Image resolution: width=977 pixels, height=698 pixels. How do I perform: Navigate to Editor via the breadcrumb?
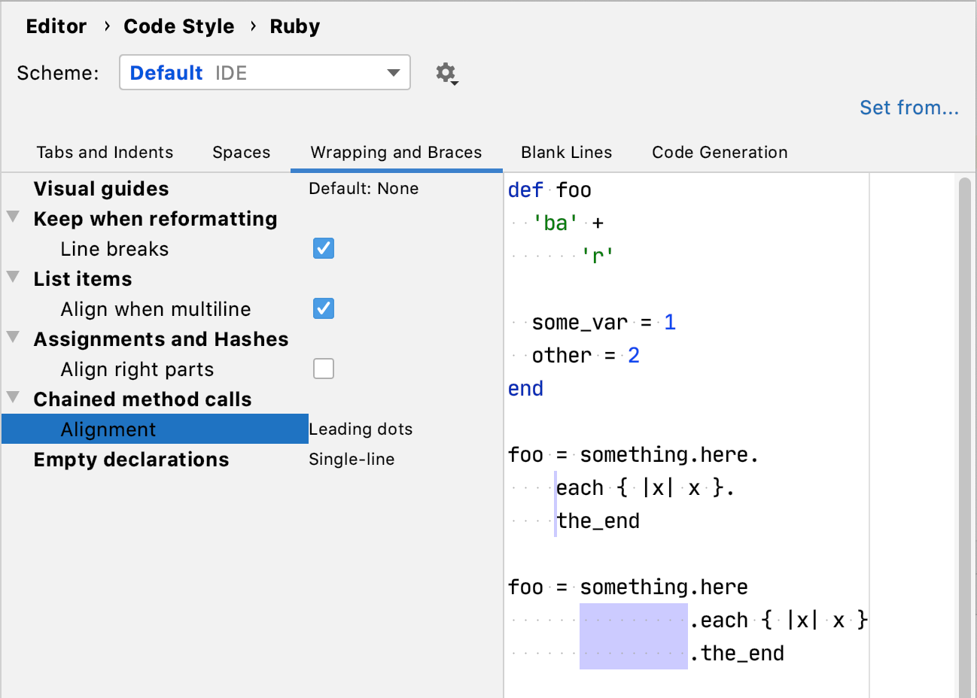click(56, 26)
